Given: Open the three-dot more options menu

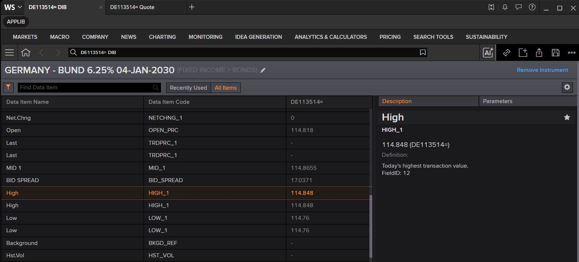Looking at the screenshot, I should (x=572, y=53).
